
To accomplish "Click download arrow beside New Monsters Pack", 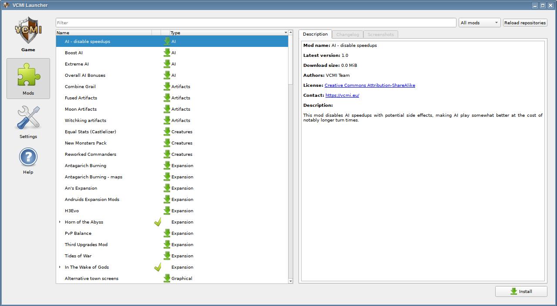I will [167, 143].
